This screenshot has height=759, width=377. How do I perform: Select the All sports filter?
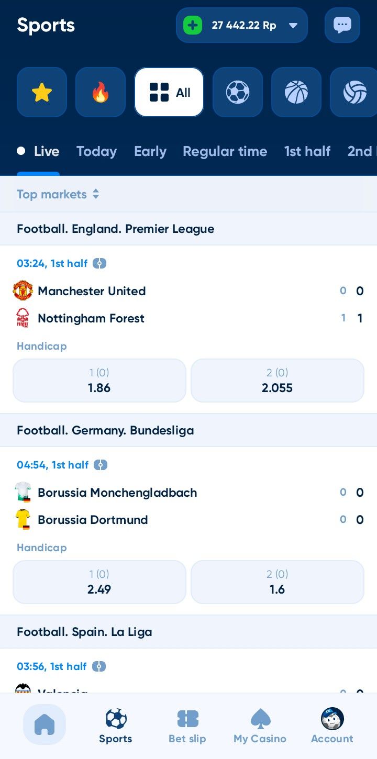[x=169, y=93]
